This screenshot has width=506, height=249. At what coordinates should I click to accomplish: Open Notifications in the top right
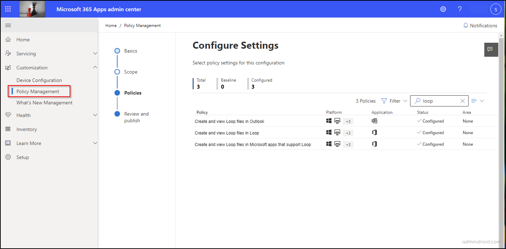point(480,25)
